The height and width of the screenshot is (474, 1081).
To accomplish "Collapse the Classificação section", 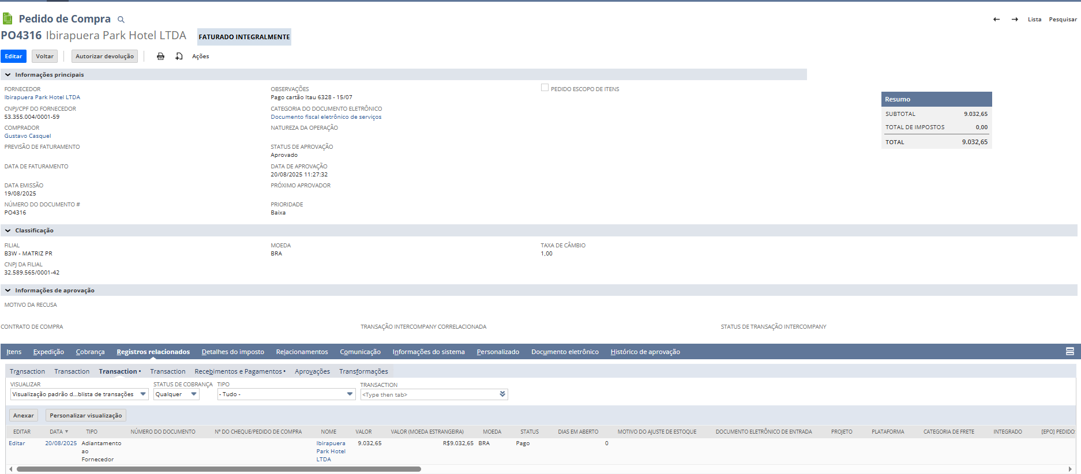I will (x=8, y=231).
